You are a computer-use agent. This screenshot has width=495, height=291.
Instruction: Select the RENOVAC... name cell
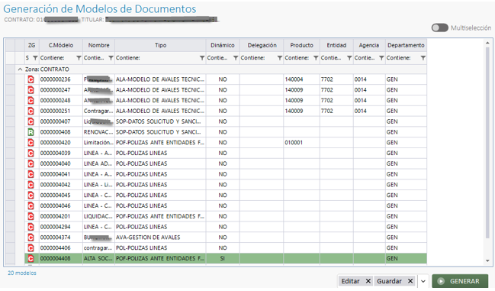(98, 132)
